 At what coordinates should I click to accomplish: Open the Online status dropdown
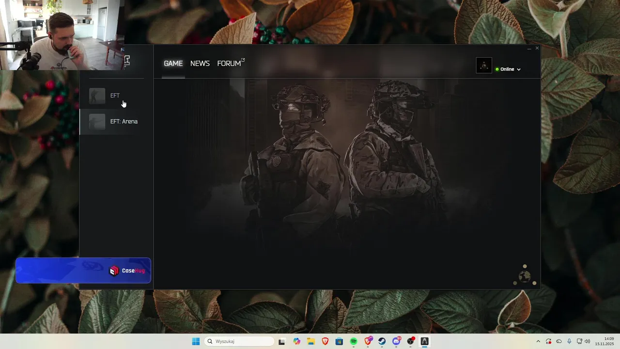coord(508,69)
